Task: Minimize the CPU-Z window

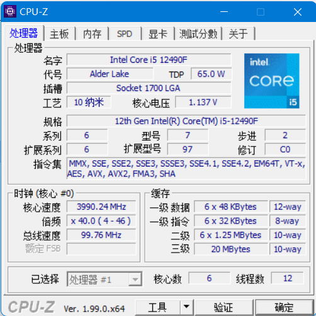Action: pos(224,12)
